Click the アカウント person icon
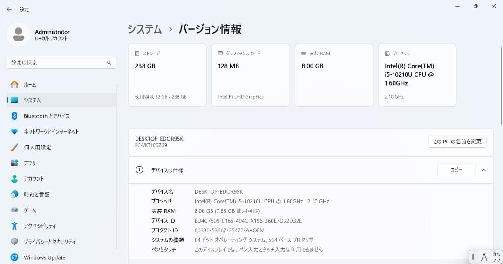Screen dimensions: 503x264 tap(14, 179)
